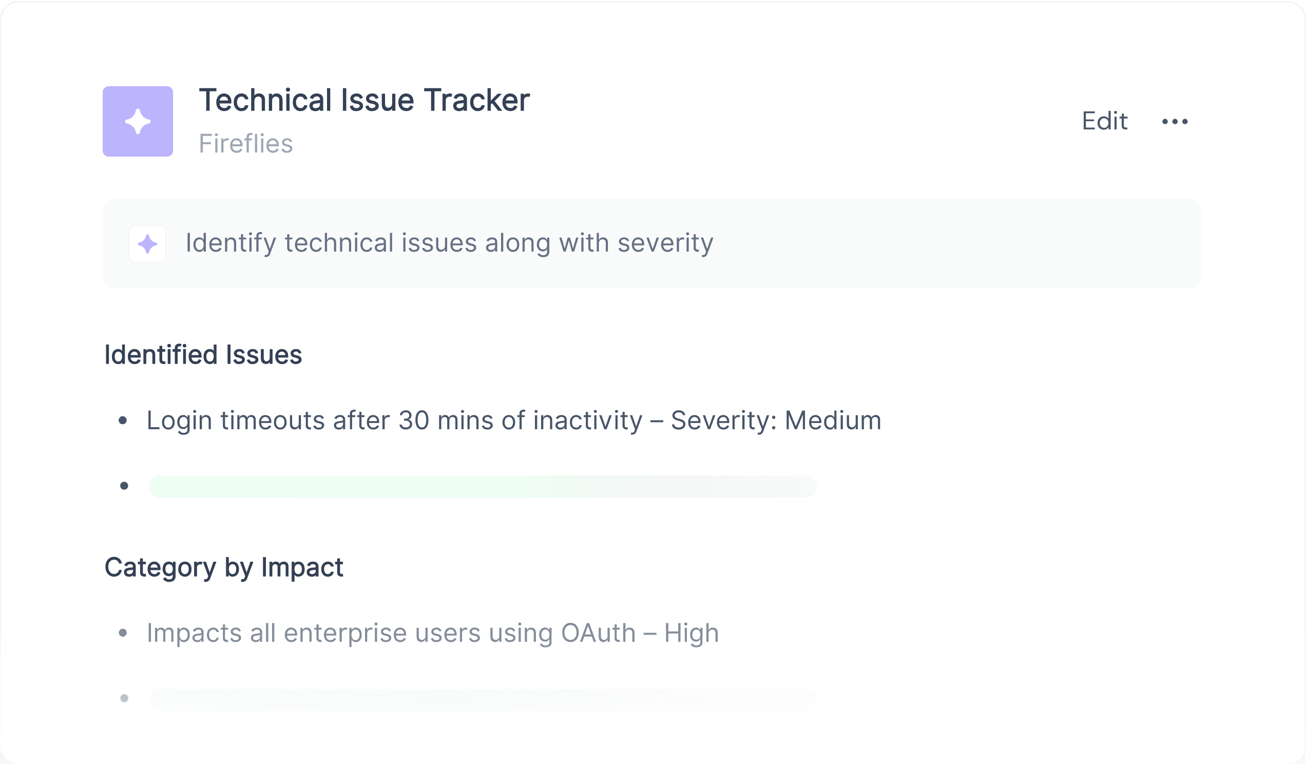Click the Login timeouts issue item
1306x764 pixels.
513,421
